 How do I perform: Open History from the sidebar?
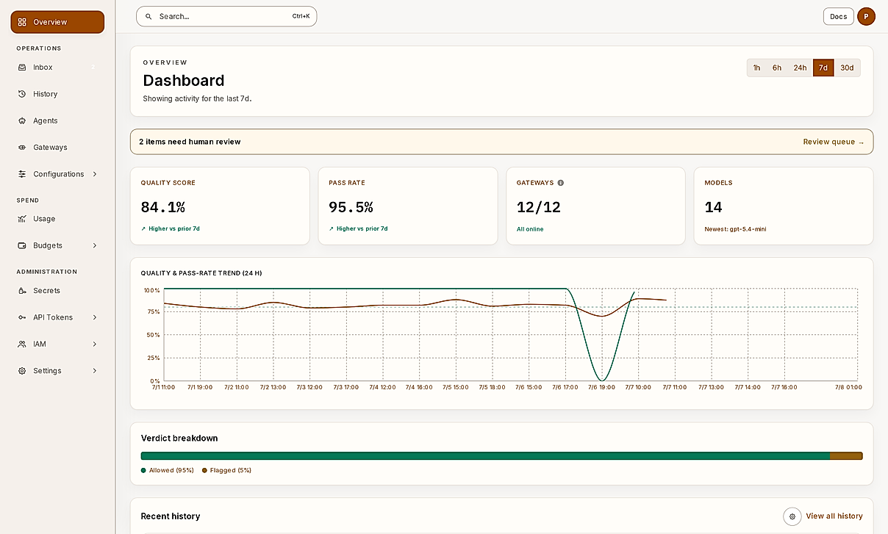(x=57, y=94)
